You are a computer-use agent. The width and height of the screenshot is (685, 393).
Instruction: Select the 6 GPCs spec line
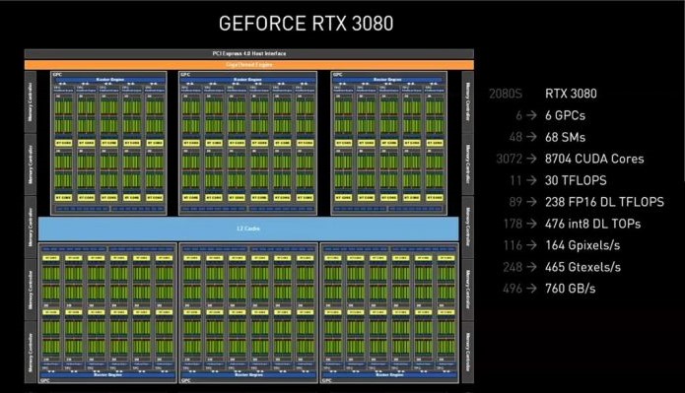[565, 115]
